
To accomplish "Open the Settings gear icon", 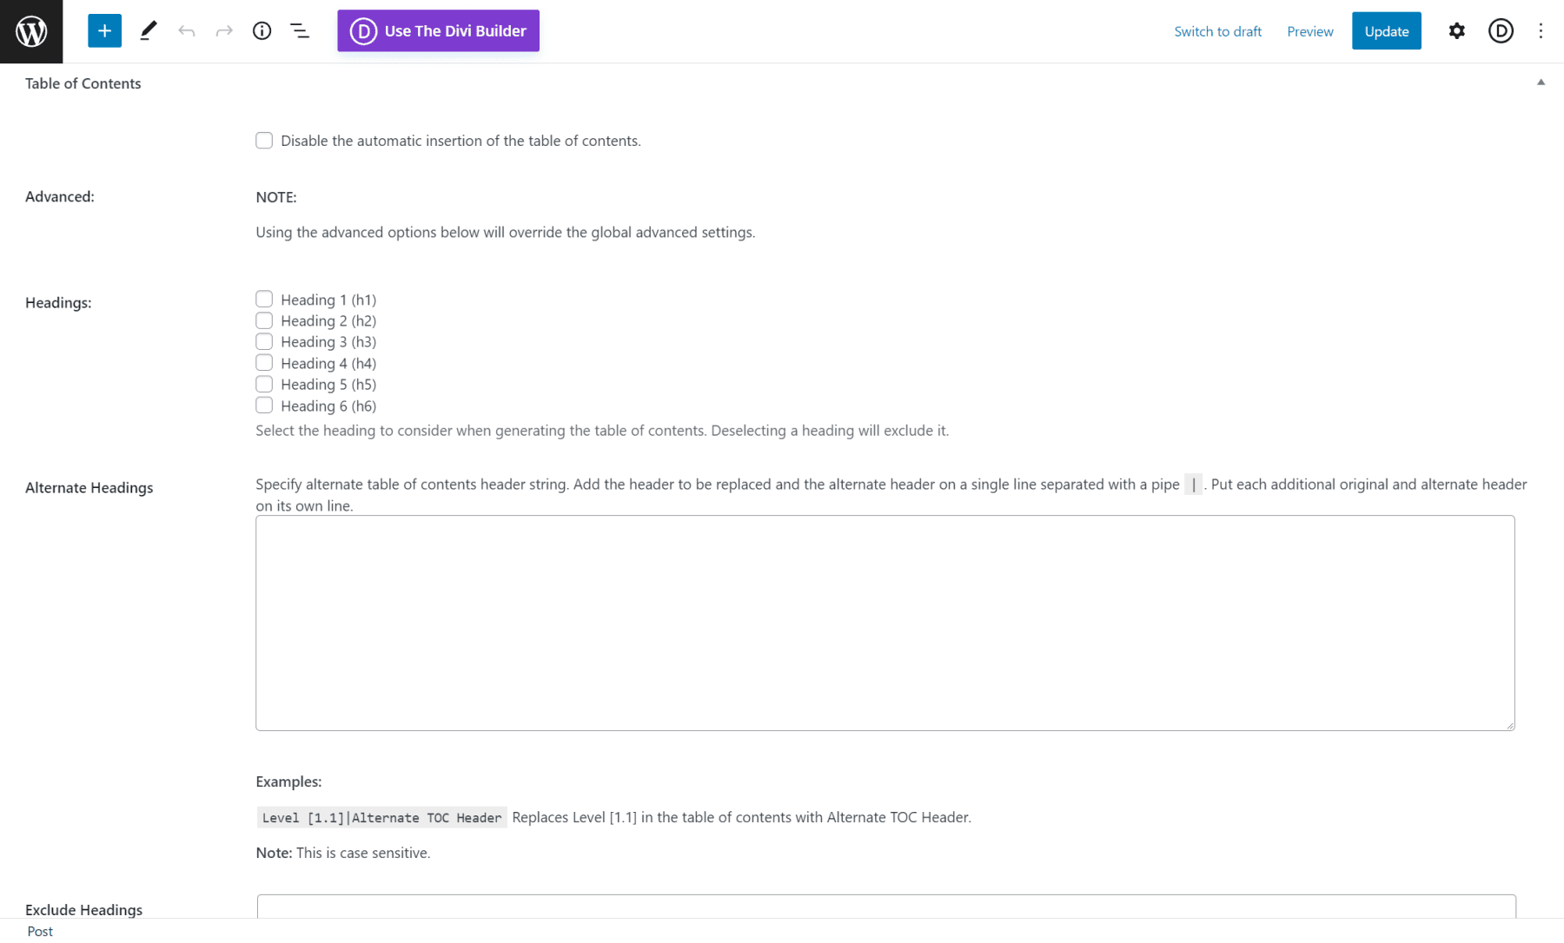I will [x=1456, y=30].
